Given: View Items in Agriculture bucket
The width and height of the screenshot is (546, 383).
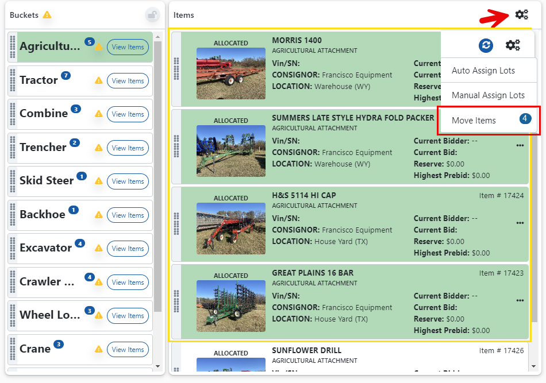Looking at the screenshot, I should point(128,47).
